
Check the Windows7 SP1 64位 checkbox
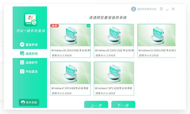(x=88, y=64)
